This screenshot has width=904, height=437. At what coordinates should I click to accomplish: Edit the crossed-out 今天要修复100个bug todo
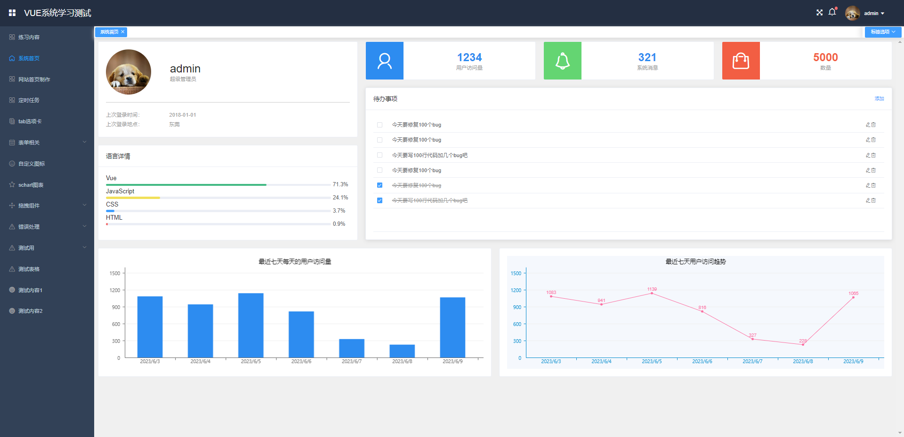coord(868,185)
